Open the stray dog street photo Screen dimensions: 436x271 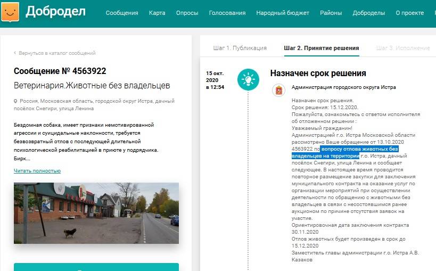tap(96, 213)
